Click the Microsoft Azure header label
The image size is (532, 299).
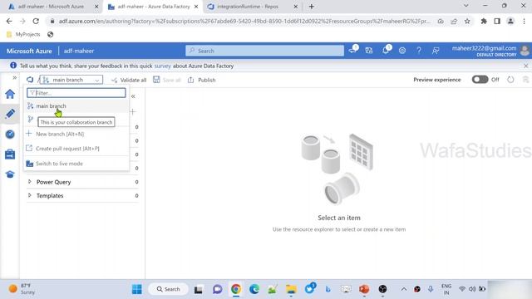click(x=29, y=51)
